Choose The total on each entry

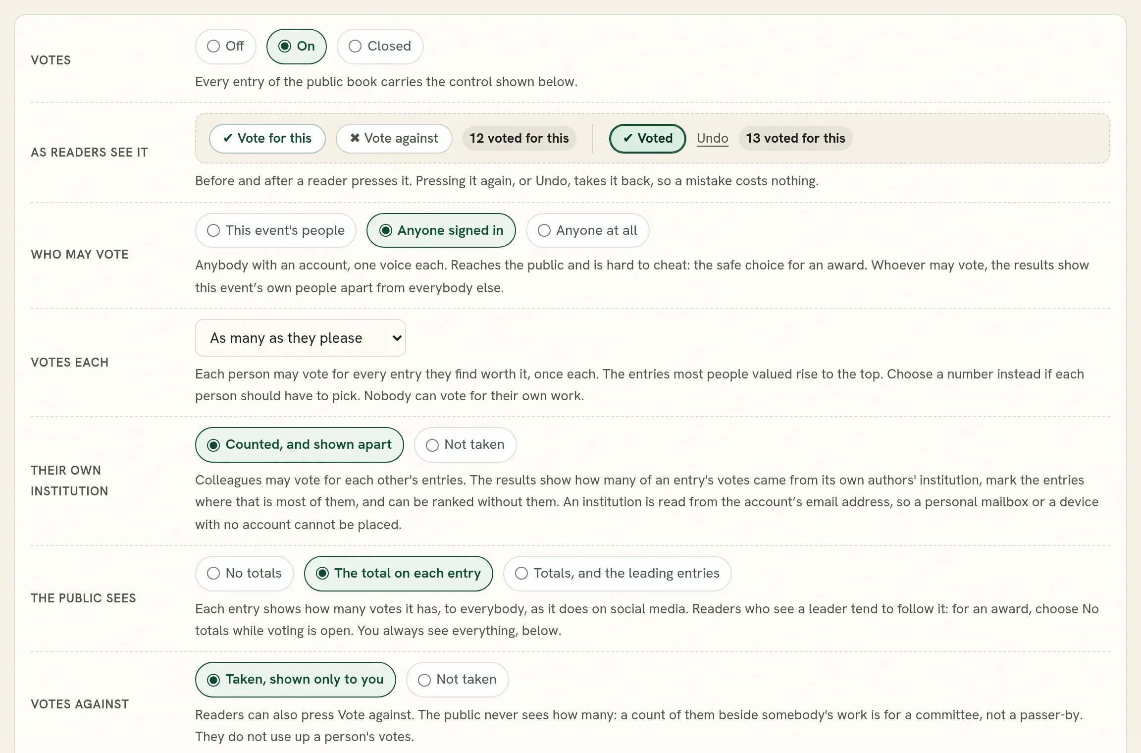coord(399,574)
